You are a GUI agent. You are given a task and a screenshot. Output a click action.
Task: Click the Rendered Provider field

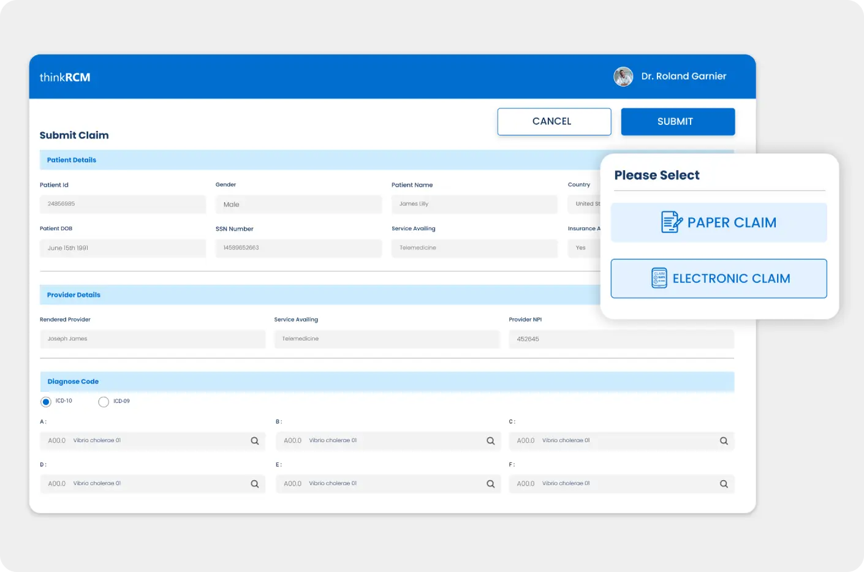coord(153,339)
